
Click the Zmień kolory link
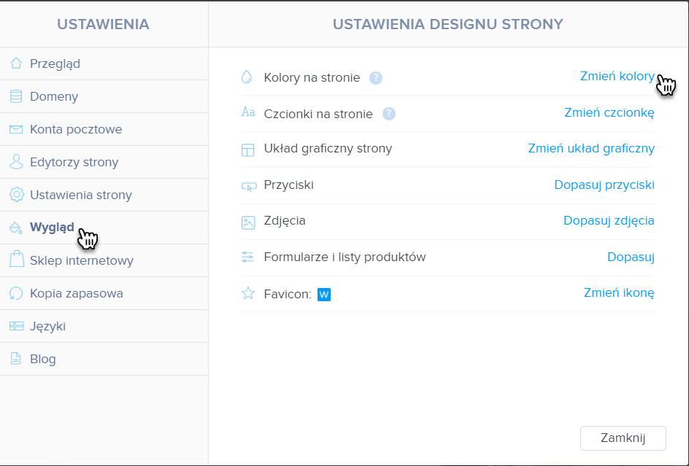click(617, 76)
